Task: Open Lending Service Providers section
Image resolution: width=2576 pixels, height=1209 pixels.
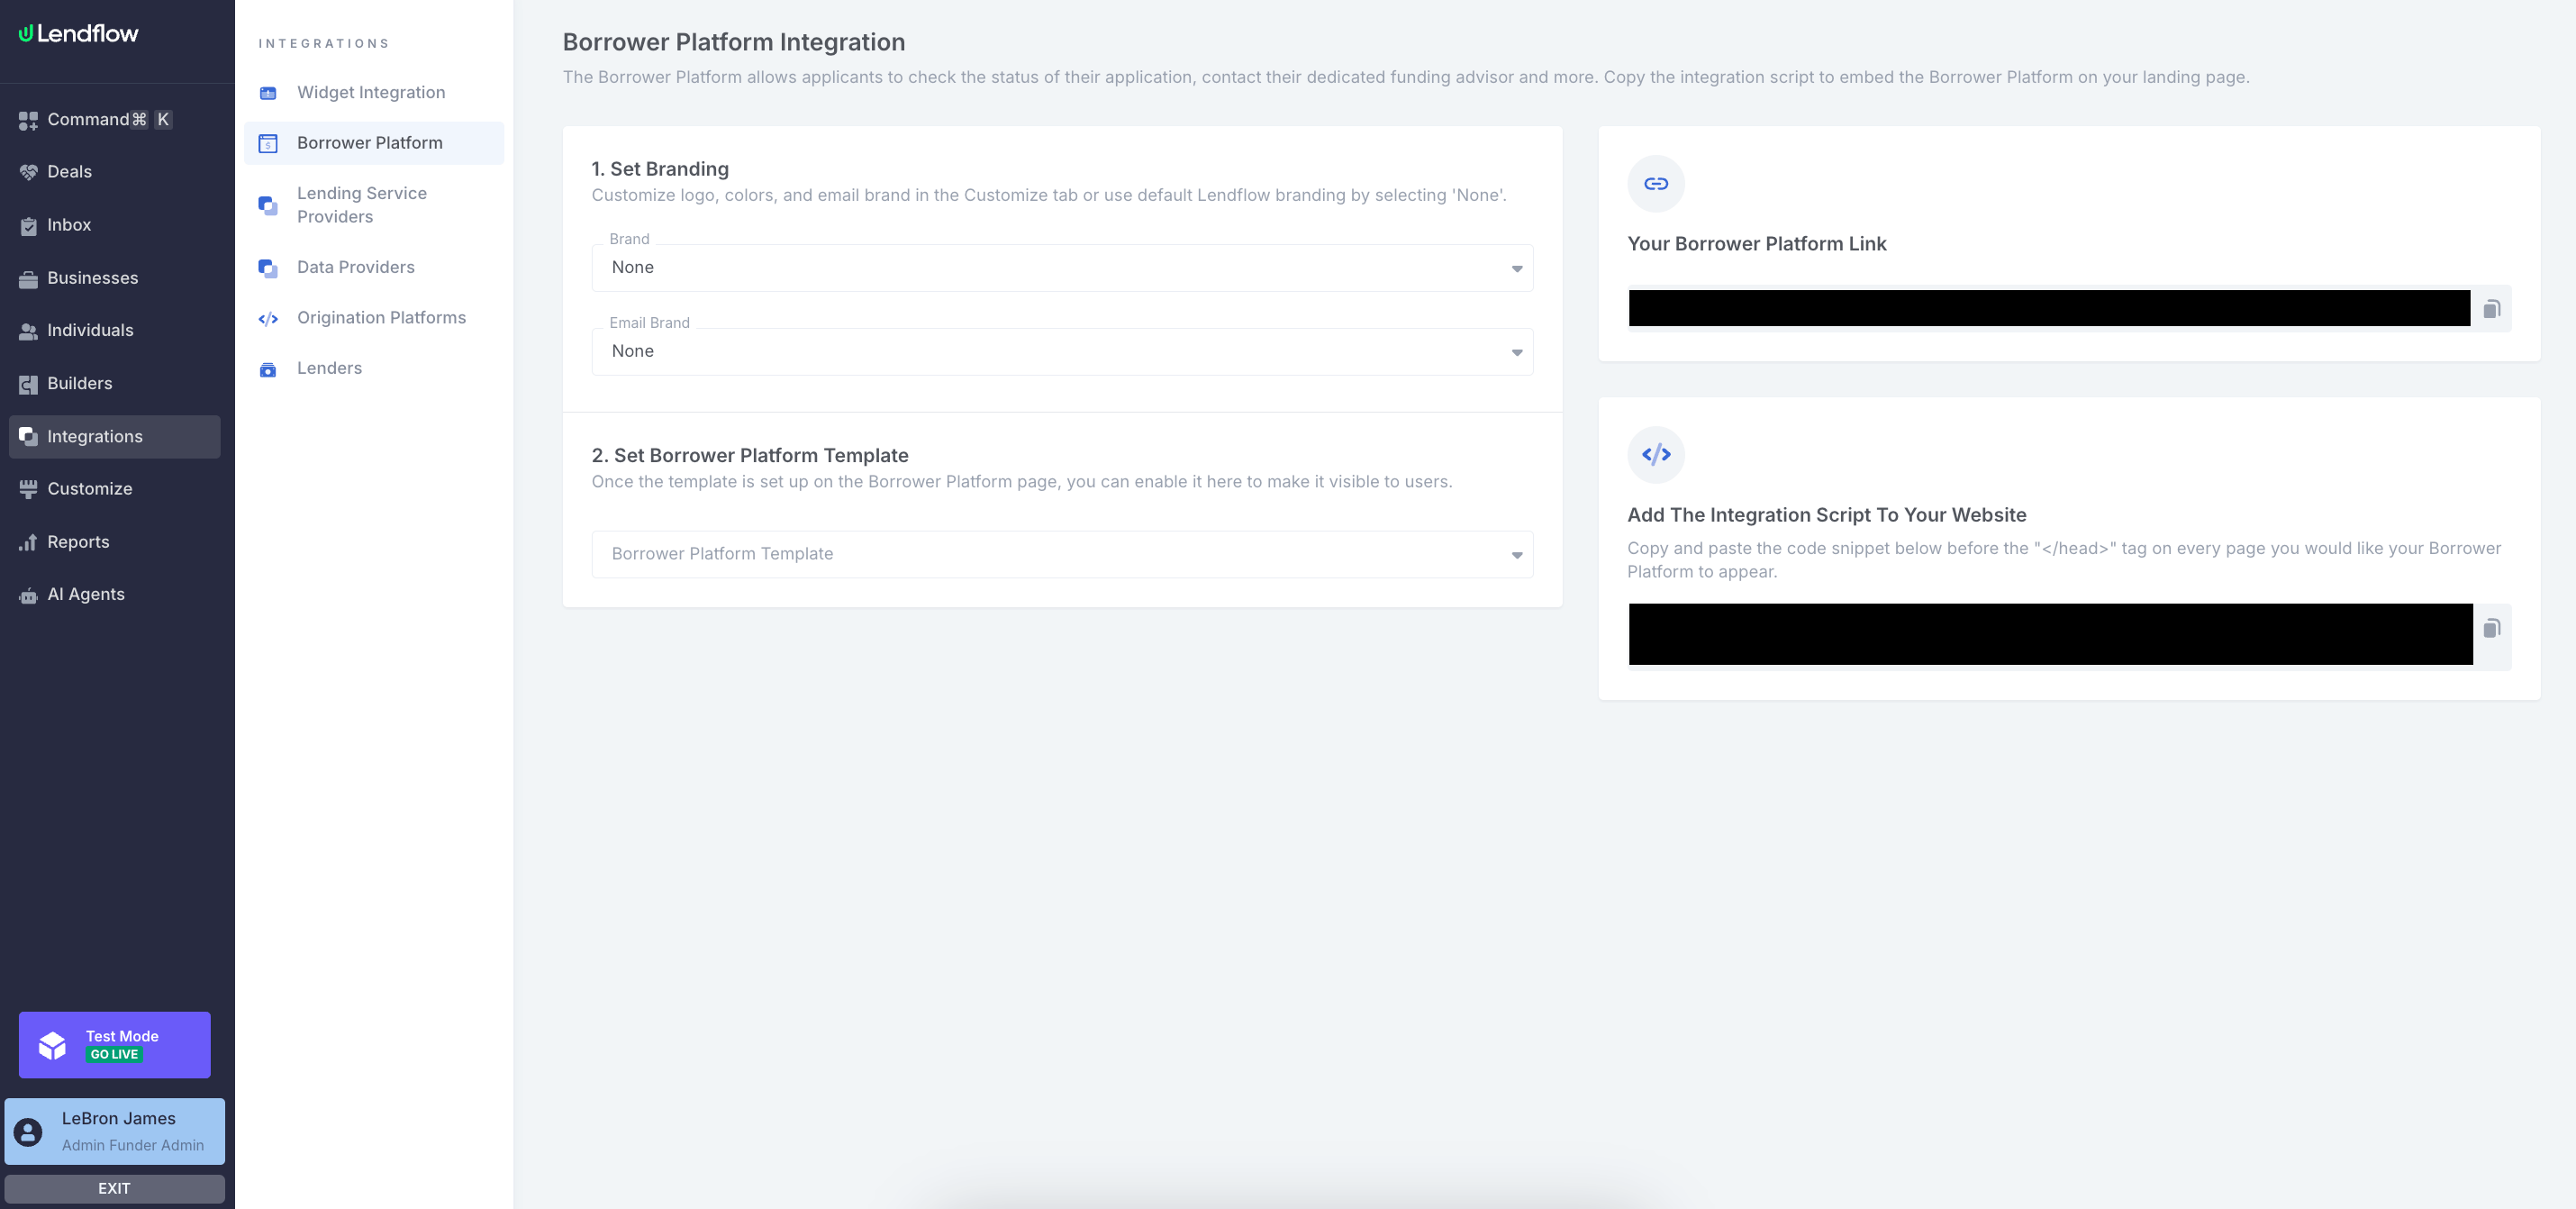Action: pos(374,205)
